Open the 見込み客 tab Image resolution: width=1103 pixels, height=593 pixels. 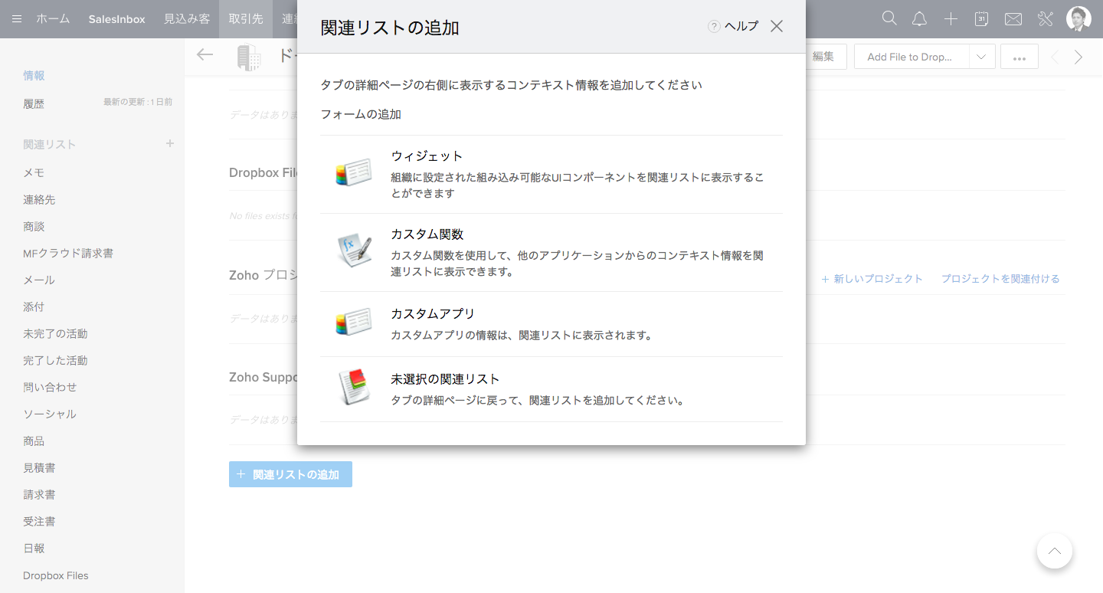(x=186, y=19)
